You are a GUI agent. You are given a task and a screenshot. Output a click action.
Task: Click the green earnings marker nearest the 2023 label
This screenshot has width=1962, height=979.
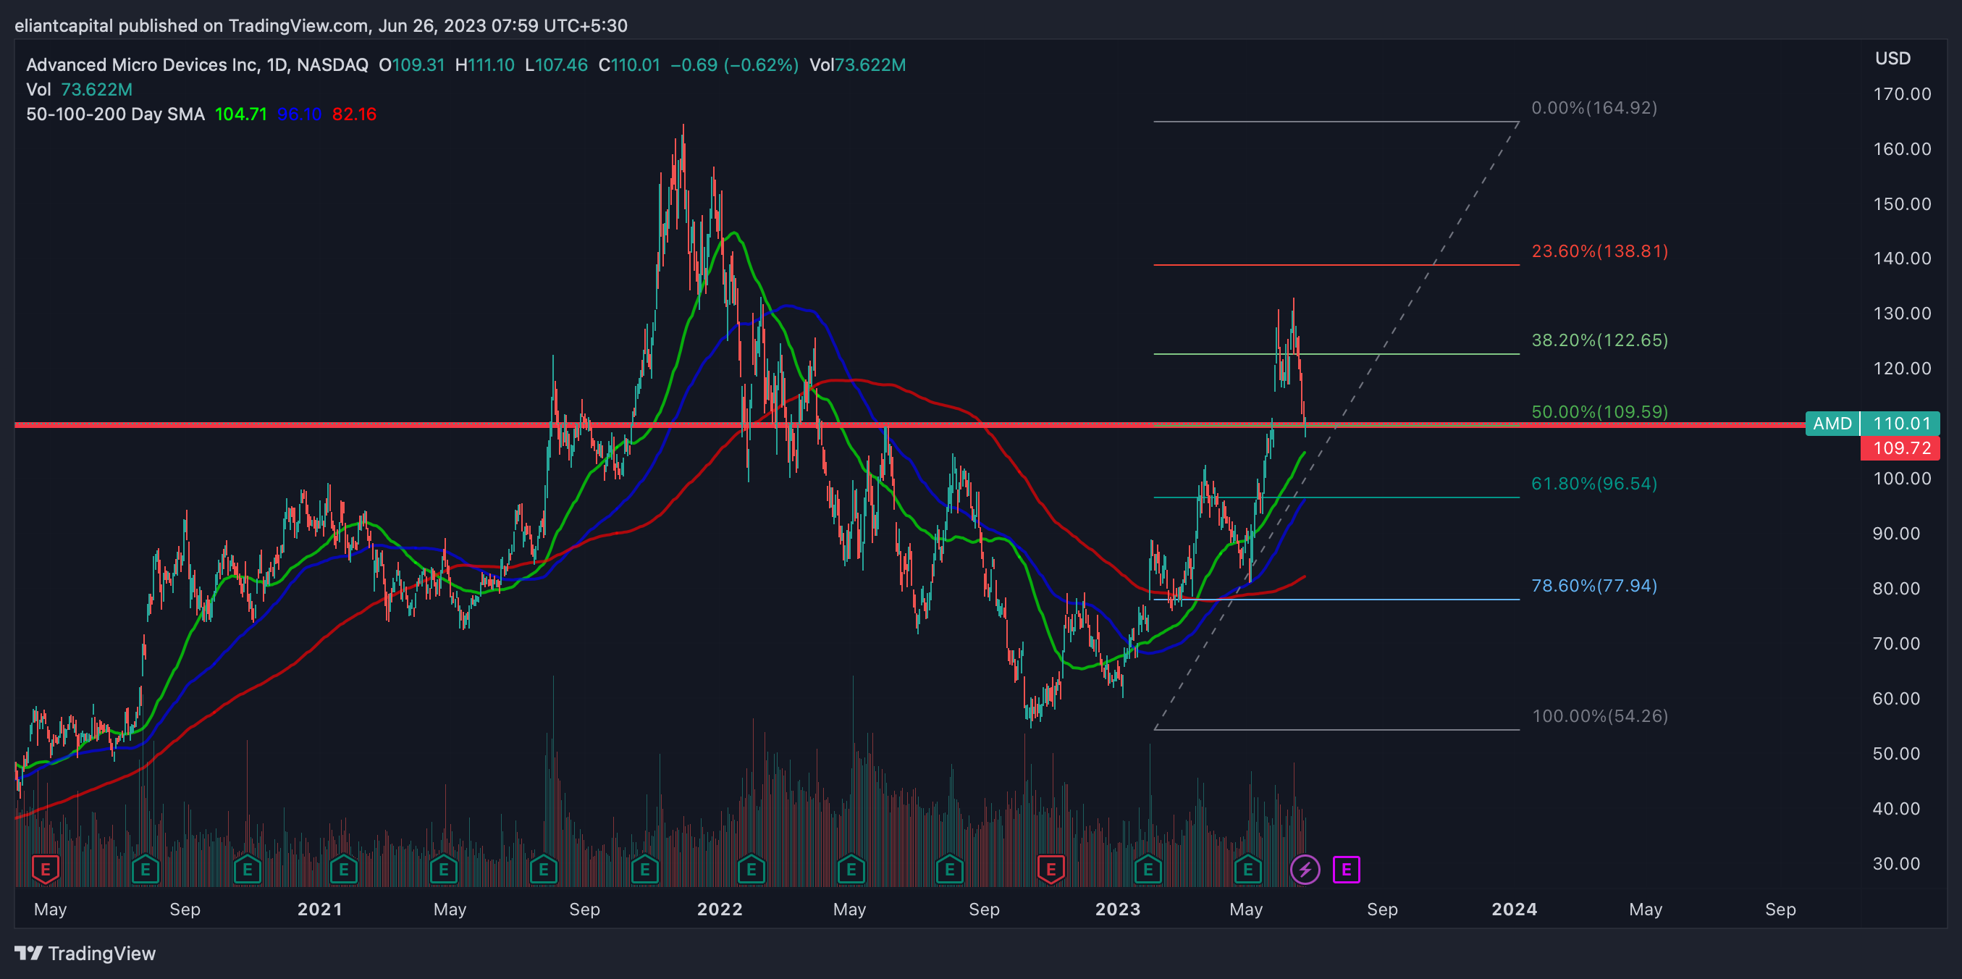pyautogui.click(x=1148, y=869)
